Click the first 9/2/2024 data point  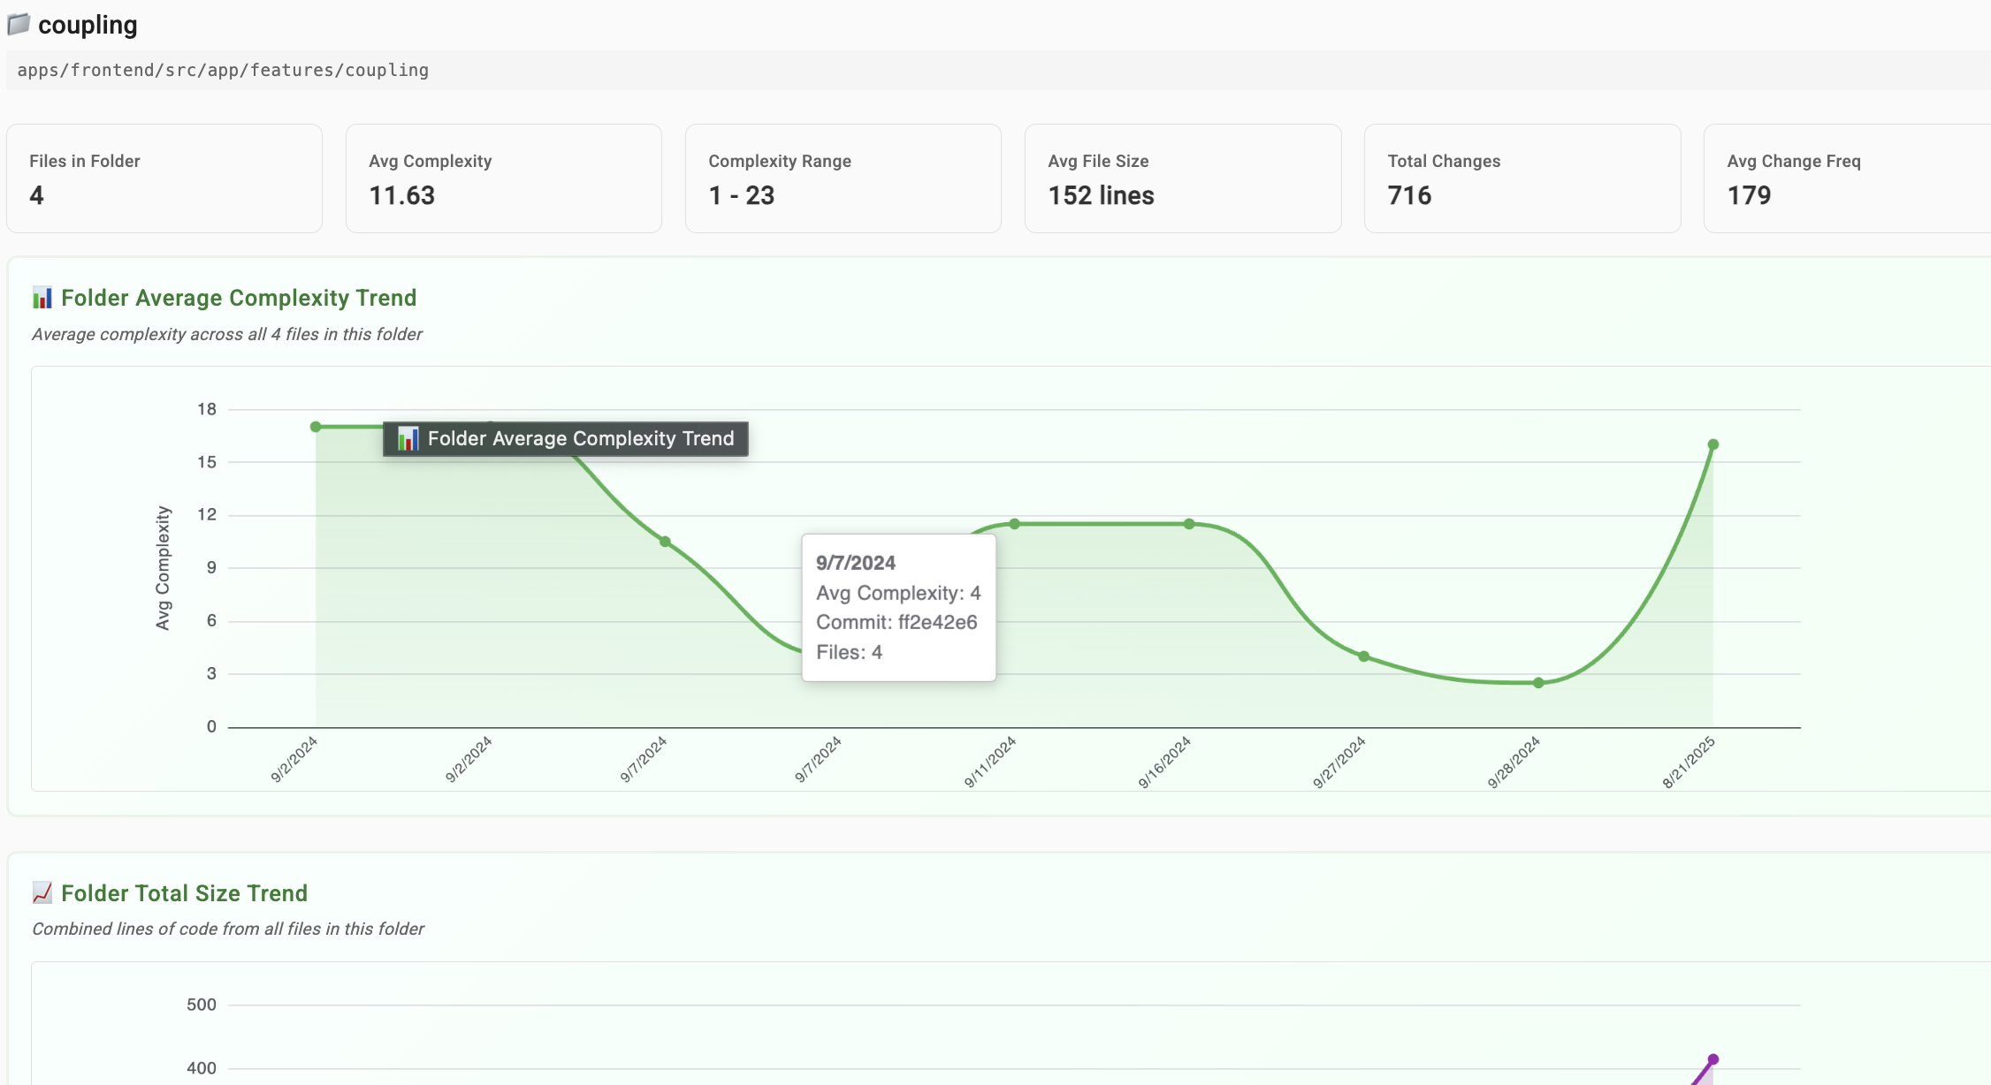(316, 427)
